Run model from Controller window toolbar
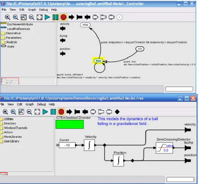Viewport: 199px width, 184px height. [x=47, y=17]
